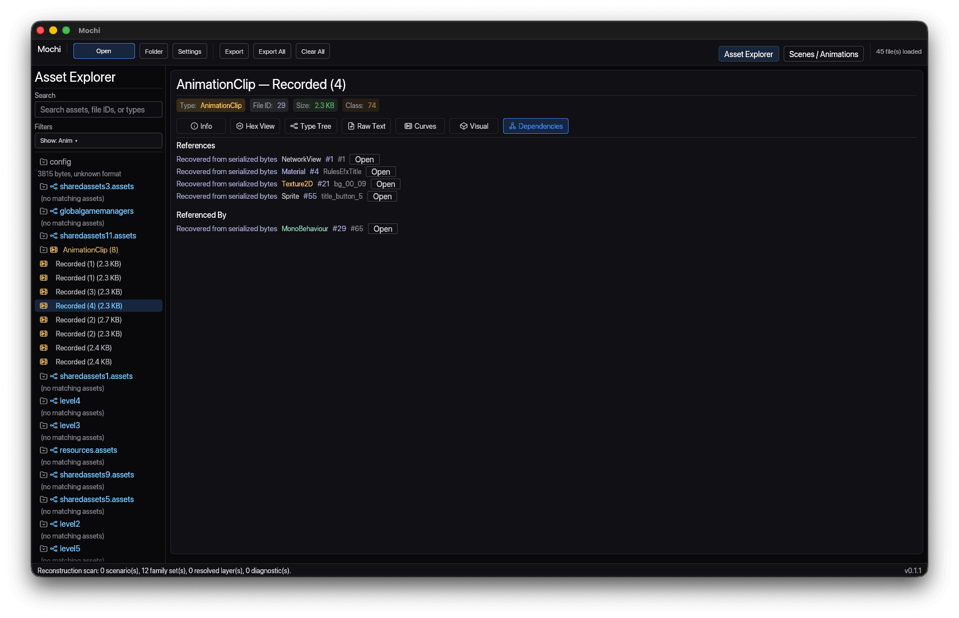Toggle folder icon for level2

pyautogui.click(x=44, y=524)
